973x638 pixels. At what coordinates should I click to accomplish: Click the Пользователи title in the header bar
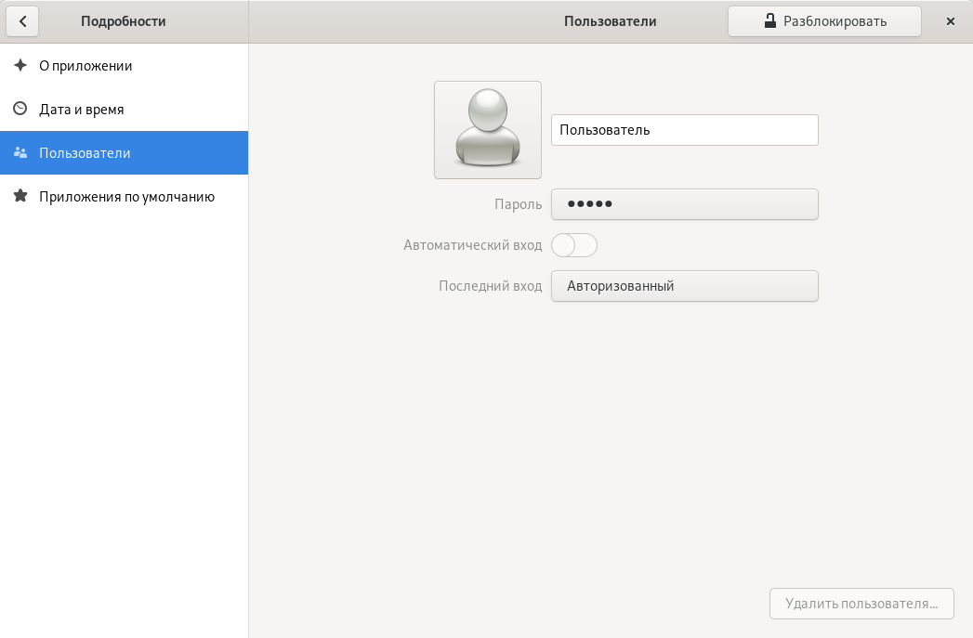click(x=611, y=21)
